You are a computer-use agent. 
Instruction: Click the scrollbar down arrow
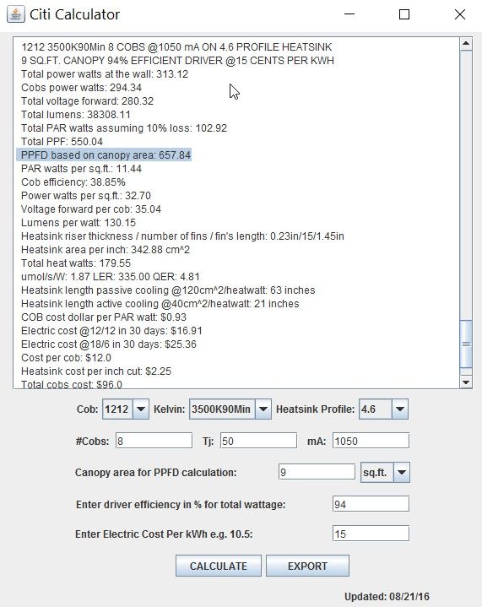pos(466,382)
